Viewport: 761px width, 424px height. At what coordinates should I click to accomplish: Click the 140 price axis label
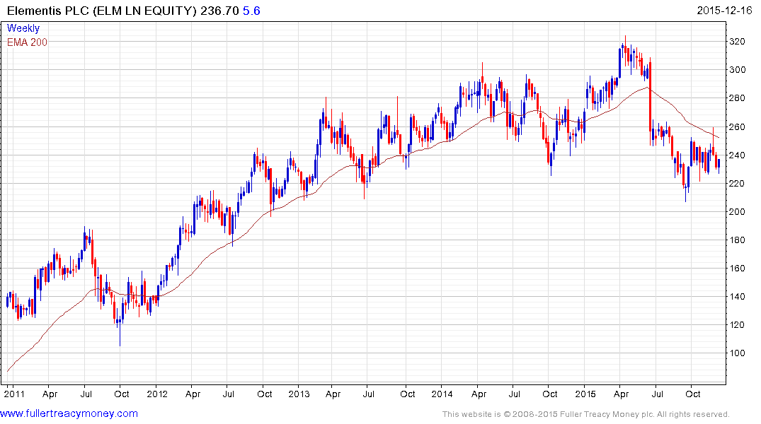pyautogui.click(x=737, y=297)
